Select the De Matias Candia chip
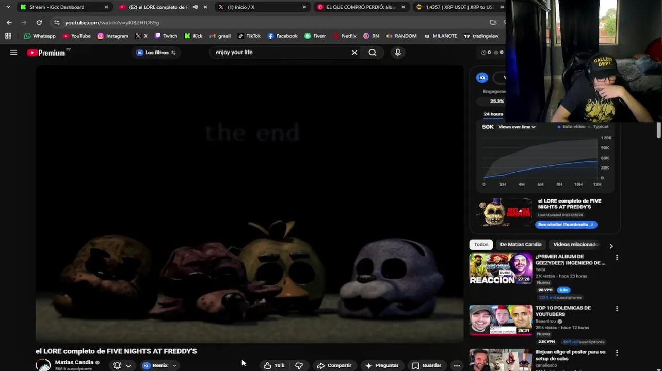This screenshot has width=662, height=371. click(521, 244)
